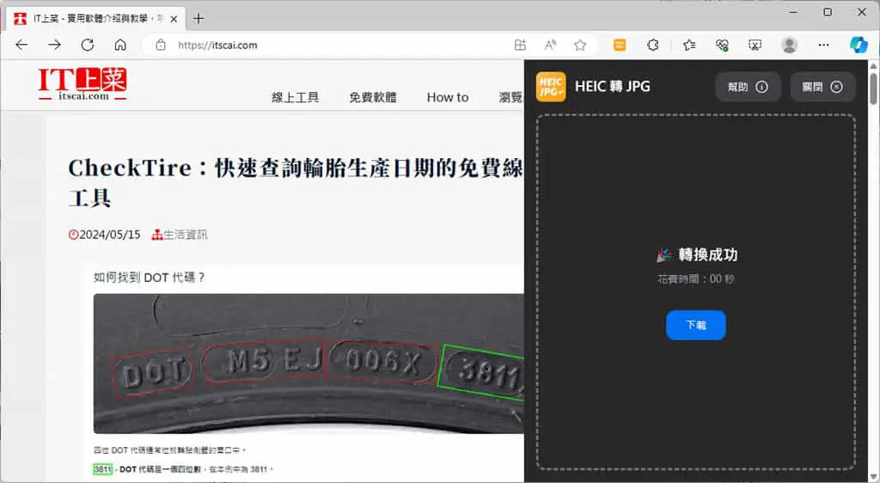This screenshot has width=880, height=483.
Task: Open the Copilot sidebar icon
Action: [859, 45]
